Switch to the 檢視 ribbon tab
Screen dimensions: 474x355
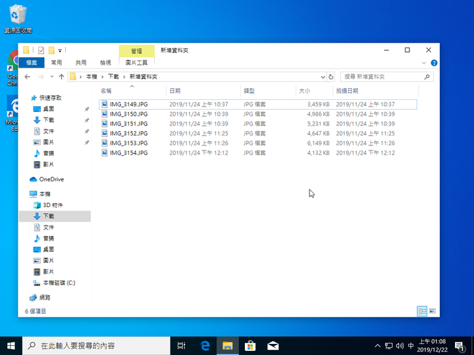(105, 62)
